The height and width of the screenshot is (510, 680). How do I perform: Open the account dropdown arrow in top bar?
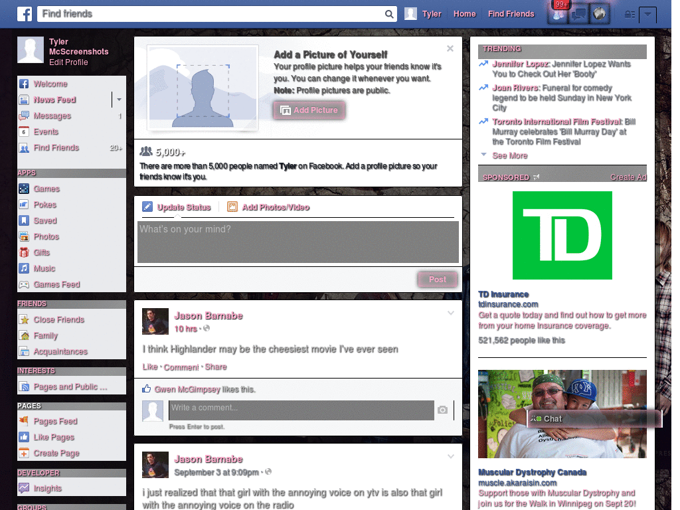click(x=647, y=15)
